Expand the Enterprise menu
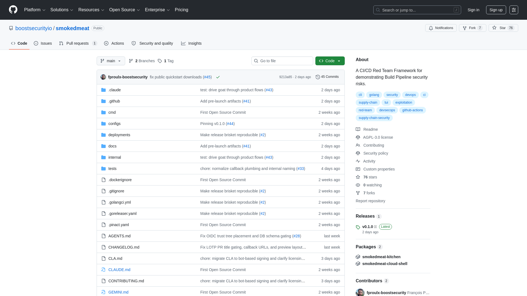Viewport: 527px width, 296px height. [x=157, y=10]
